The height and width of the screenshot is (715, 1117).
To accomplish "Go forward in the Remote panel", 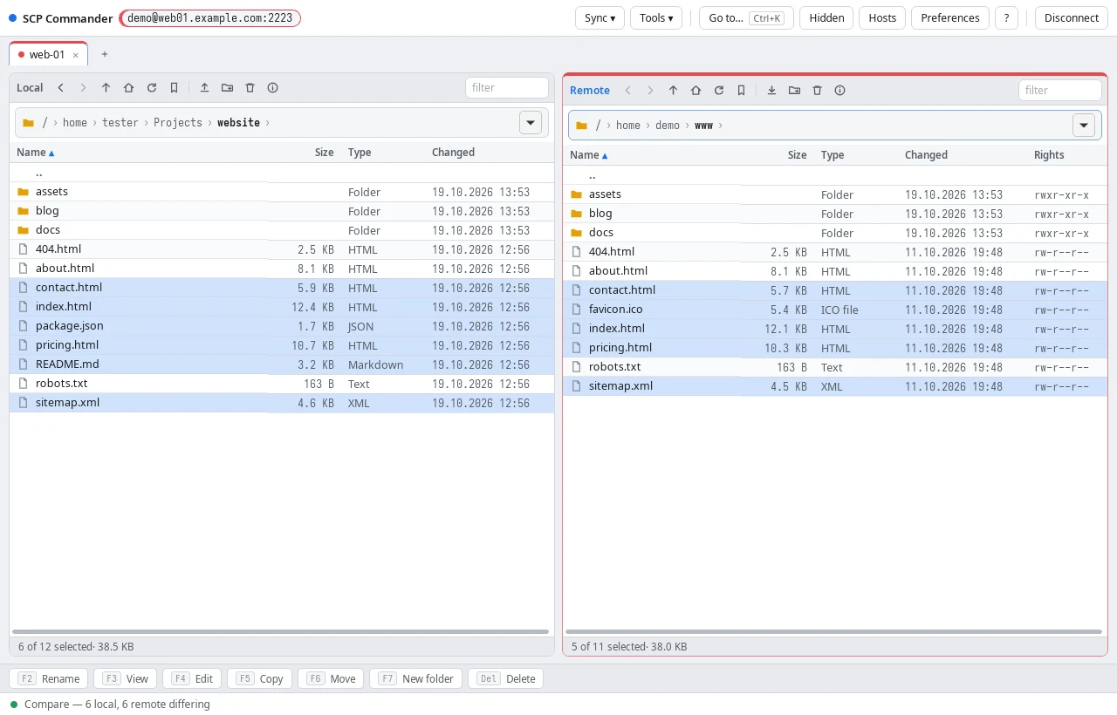I will pyautogui.click(x=651, y=90).
